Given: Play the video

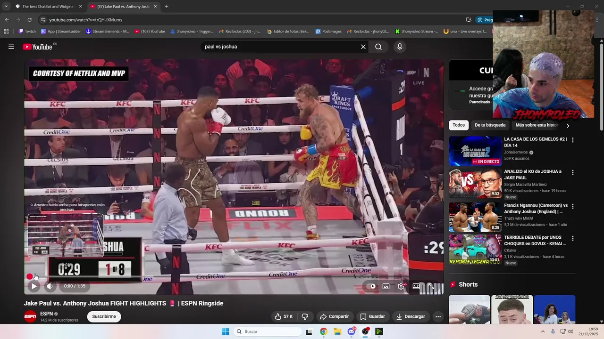Looking at the screenshot, I should [34, 286].
